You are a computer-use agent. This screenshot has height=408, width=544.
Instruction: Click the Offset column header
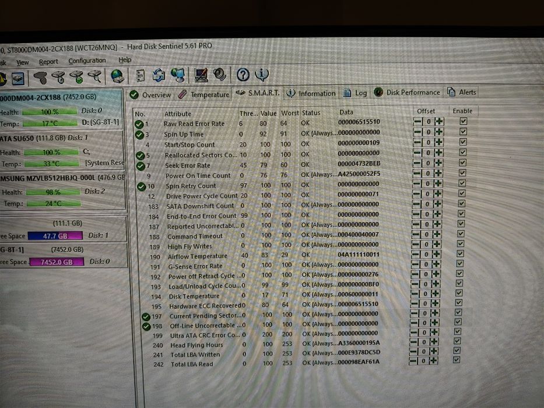tap(426, 111)
